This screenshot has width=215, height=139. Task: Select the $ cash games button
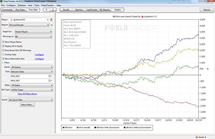click(46, 10)
